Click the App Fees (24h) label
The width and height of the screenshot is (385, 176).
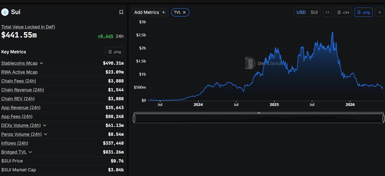[x=17, y=117]
